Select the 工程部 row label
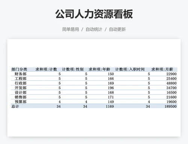188x144 pixels. [21, 79]
